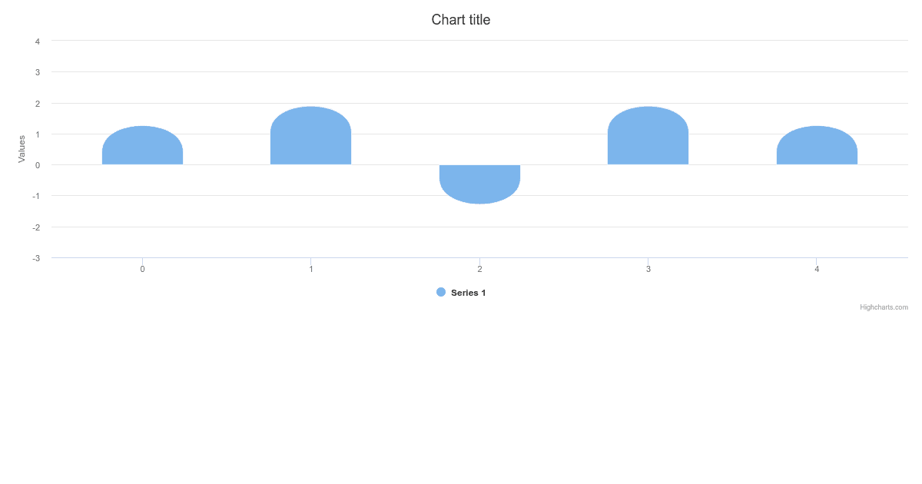Screen dimensions: 922x484
Task: Click x-axis label 4
Action: click(x=817, y=269)
